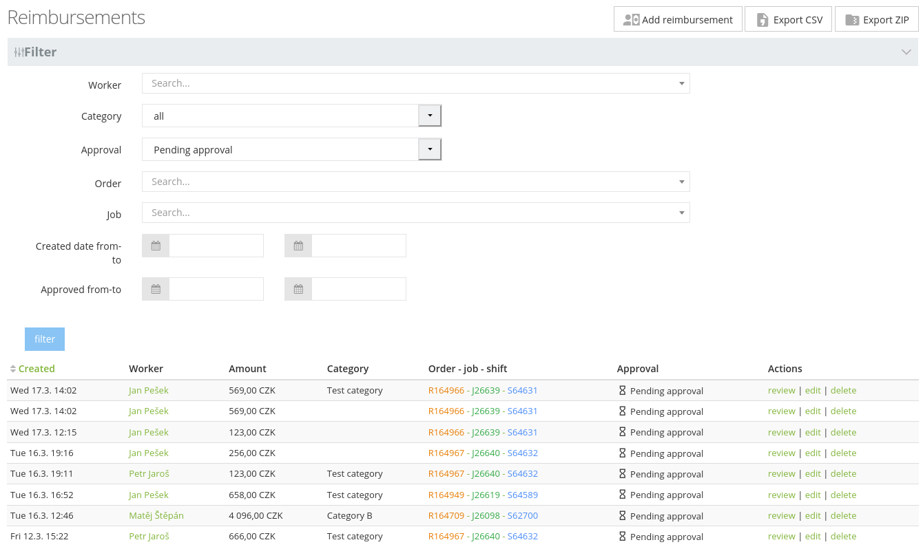Focus the Approved from date input

tap(216, 289)
